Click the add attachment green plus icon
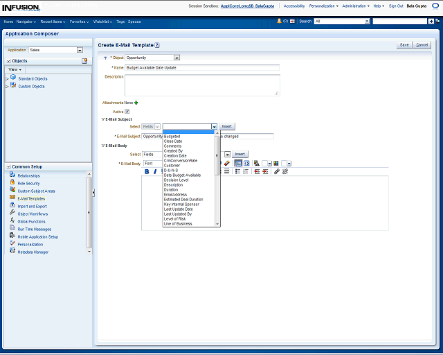443x355 pixels. coord(136,103)
